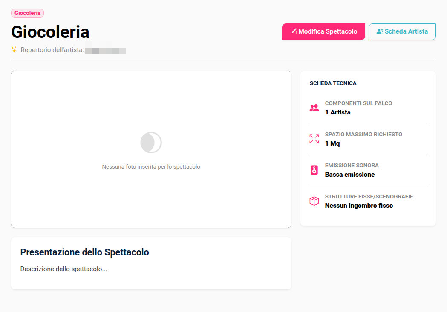Click the 'Bassa emissione' value

(x=350, y=175)
